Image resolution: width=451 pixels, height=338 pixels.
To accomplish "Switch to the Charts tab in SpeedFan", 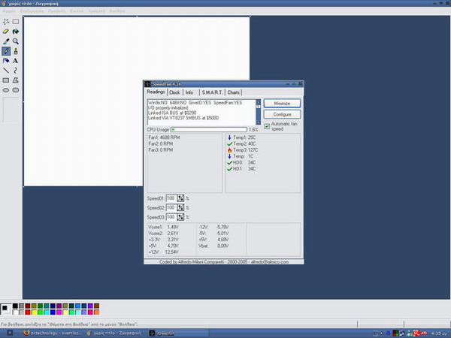I will [233, 92].
